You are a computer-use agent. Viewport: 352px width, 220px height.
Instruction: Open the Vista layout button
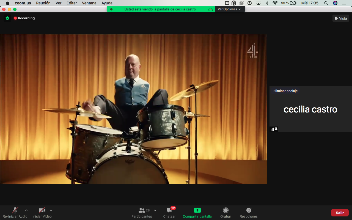(x=341, y=18)
